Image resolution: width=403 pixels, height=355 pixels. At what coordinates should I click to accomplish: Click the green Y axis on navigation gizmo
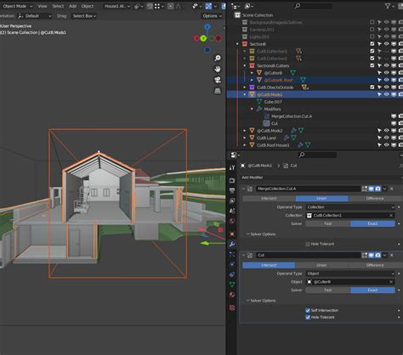point(203,38)
